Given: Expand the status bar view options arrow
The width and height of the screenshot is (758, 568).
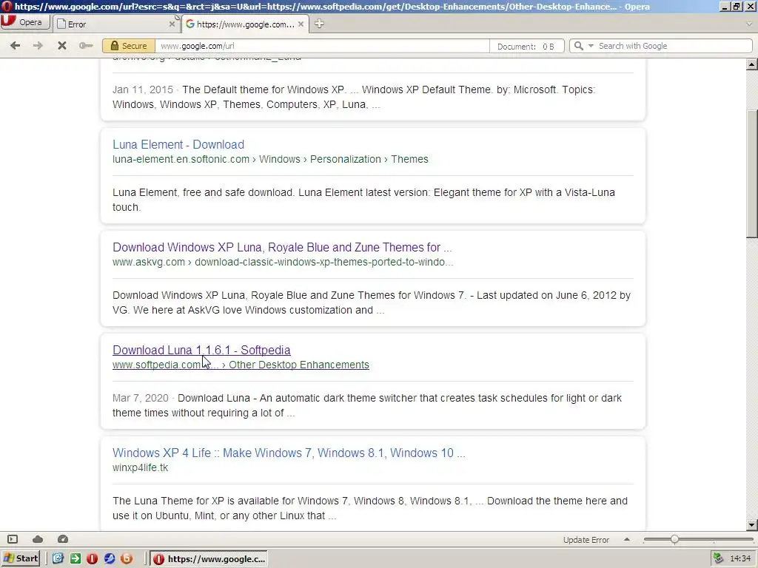Looking at the screenshot, I should click(x=627, y=539).
